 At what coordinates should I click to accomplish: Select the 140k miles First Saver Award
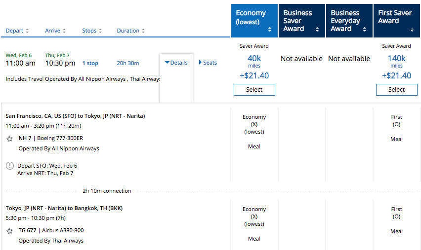click(396, 90)
